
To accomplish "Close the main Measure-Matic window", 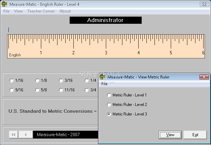I will [x=204, y=4].
